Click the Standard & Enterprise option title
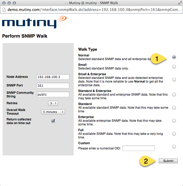The image size is (183, 186). [x=95, y=91]
